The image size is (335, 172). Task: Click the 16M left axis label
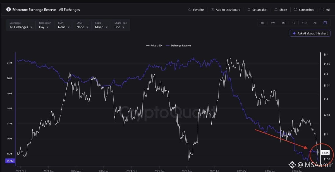click(x=9, y=139)
